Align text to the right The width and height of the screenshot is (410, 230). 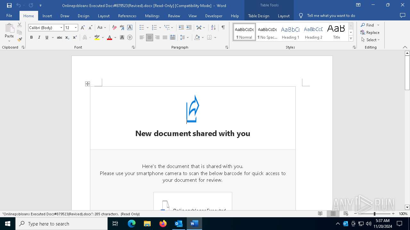(157, 37)
